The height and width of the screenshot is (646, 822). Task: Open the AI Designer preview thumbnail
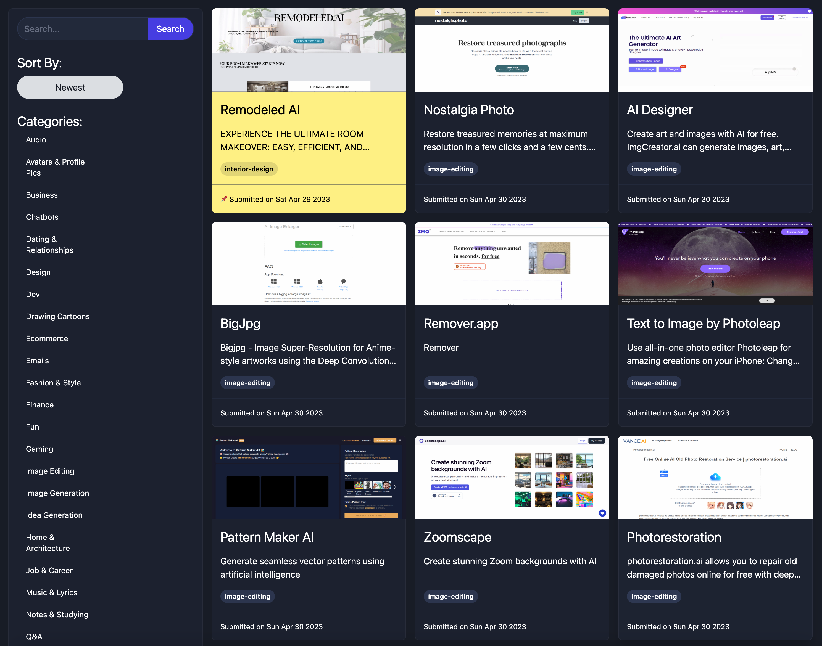coord(715,50)
